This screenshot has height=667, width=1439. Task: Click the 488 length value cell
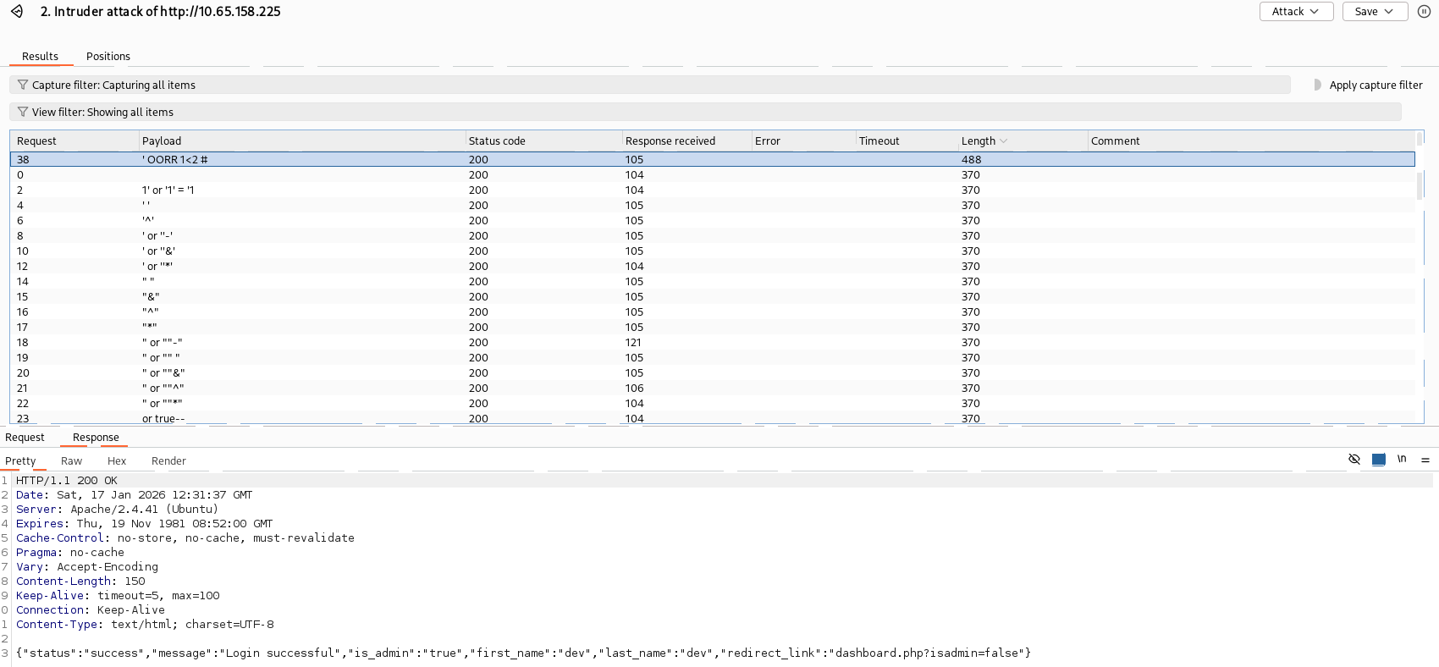click(x=971, y=159)
